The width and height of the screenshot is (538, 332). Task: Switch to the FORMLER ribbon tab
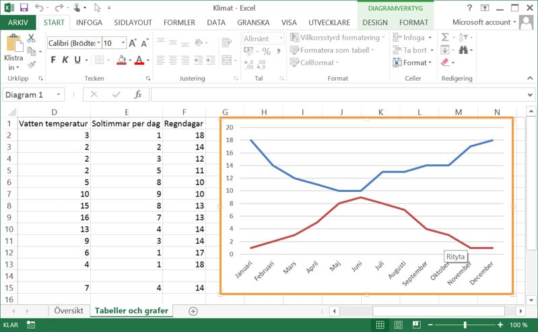(179, 22)
